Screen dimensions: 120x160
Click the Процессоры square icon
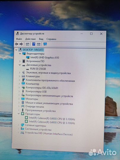coord(23,114)
